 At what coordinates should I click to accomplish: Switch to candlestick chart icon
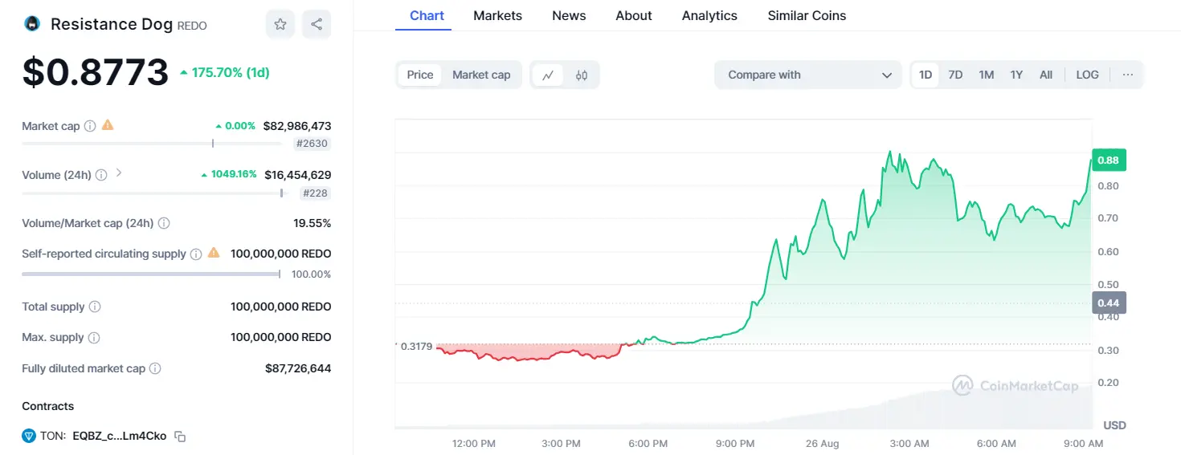(582, 75)
